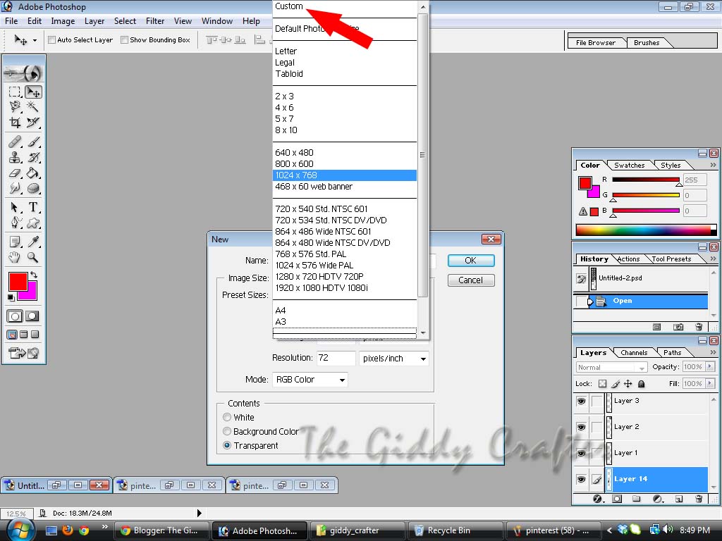Open the Image menu
This screenshot has height=541, width=722.
tap(63, 21)
